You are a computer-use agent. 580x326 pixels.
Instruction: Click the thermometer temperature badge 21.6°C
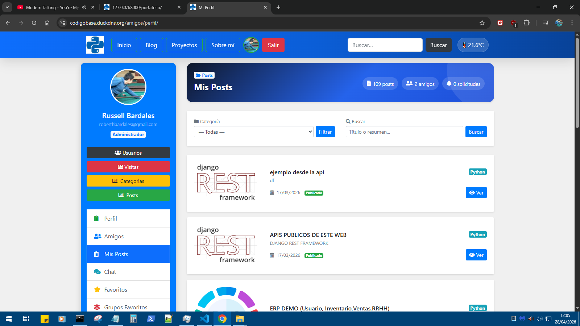coord(473,45)
